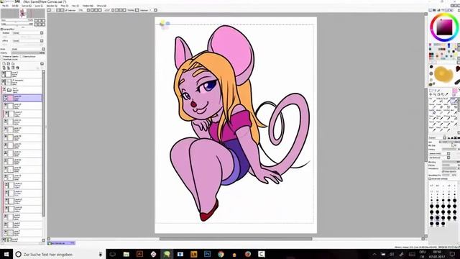This screenshot has width=460, height=259.
Task: Open the Windows Start menu
Action: (x=6, y=254)
